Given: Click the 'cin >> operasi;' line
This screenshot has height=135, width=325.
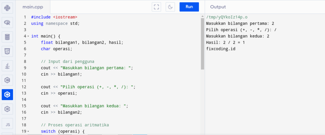Looking at the screenshot, I should pos(59,93).
